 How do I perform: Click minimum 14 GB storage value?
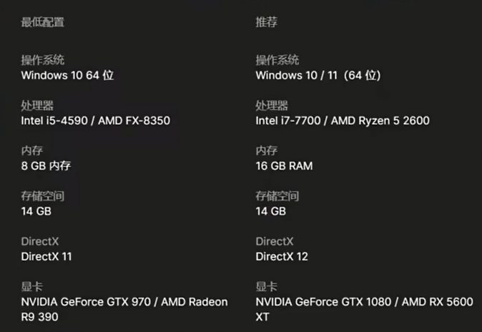point(36,211)
